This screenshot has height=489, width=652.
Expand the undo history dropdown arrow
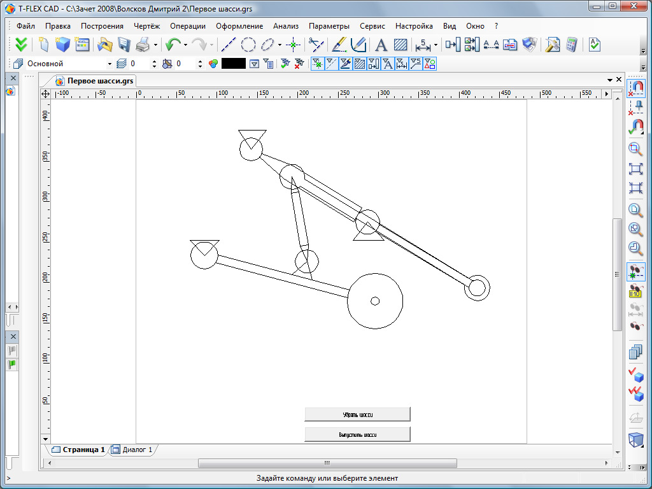(x=185, y=45)
